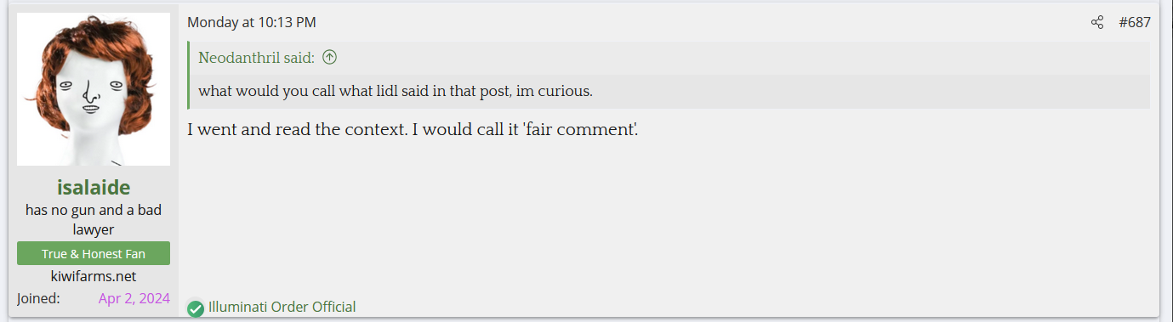Viewport: 1173px width, 322px height.
Task: Click the kiwifarms.net text under the banner
Action: (94, 276)
